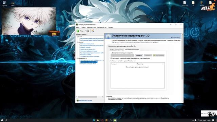Click the yellow taskbar app icon
This screenshot has height=122, width=217.
coord(106,120)
